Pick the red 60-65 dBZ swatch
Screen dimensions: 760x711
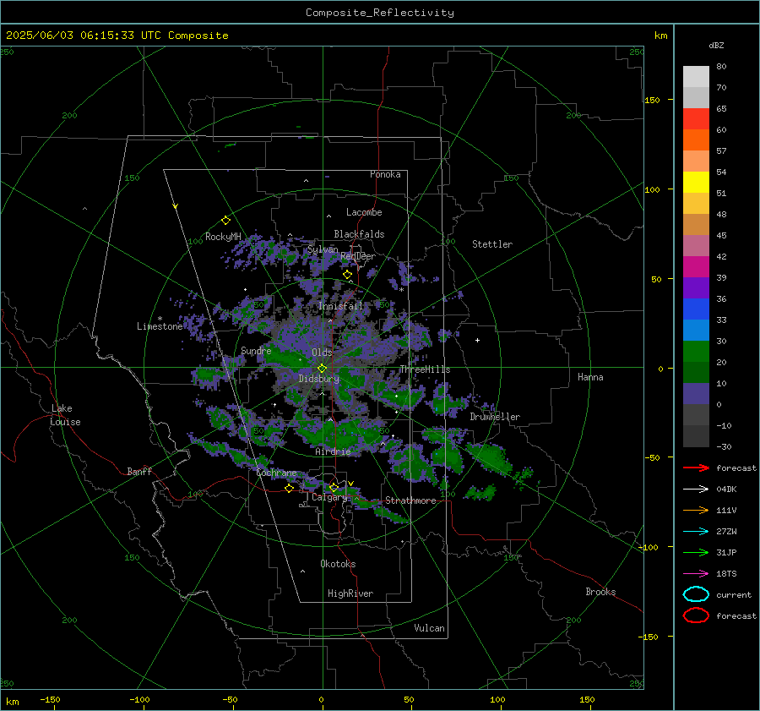tap(696, 119)
